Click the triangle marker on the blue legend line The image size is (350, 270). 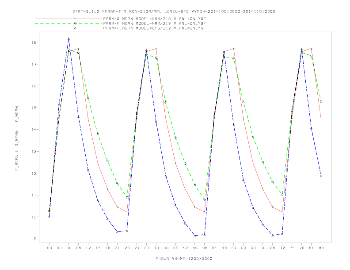click(75, 28)
